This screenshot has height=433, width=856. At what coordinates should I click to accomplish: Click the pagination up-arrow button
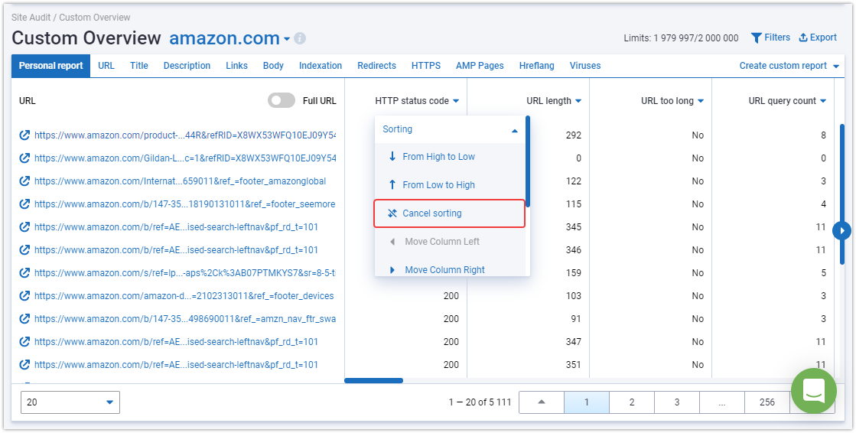click(x=542, y=402)
